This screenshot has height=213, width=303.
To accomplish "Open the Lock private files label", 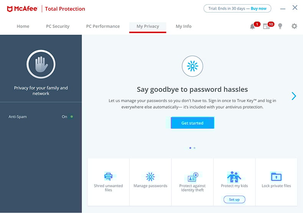I will click(276, 186).
